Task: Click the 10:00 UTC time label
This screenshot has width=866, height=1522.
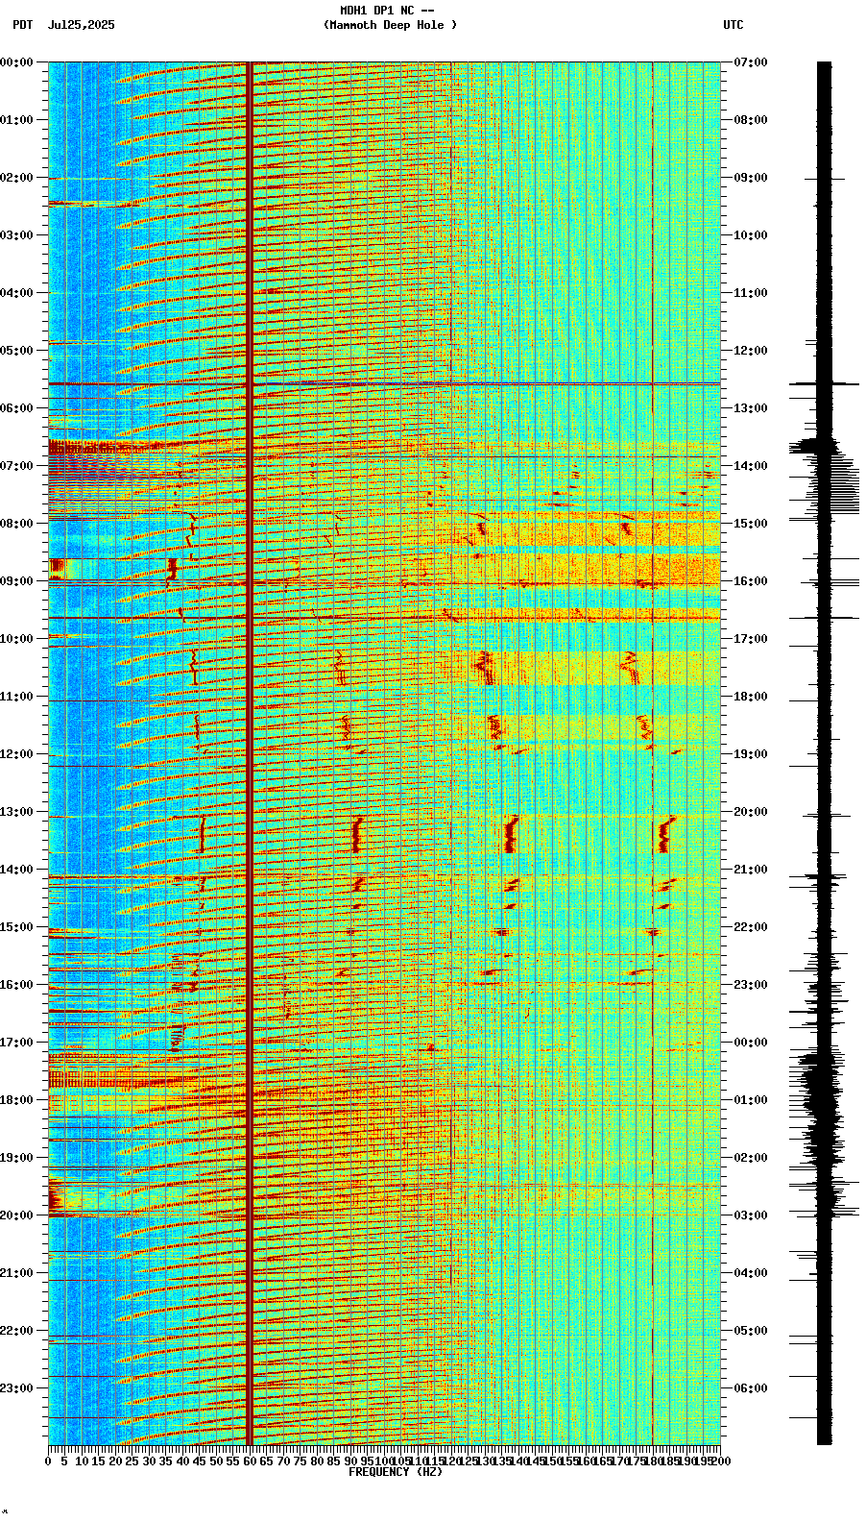Action: (751, 235)
